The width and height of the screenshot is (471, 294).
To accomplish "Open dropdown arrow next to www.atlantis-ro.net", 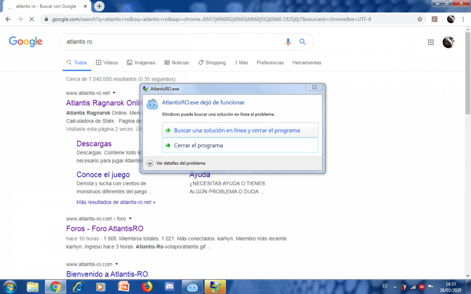I will coord(114,93).
